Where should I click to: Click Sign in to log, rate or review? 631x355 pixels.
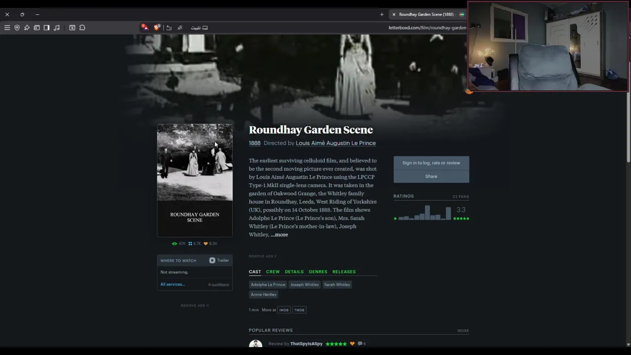tap(431, 163)
